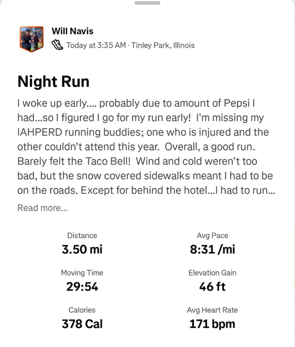The height and width of the screenshot is (347, 295).
Task: Select the 378 Cal calories value
Action: pyautogui.click(x=82, y=324)
